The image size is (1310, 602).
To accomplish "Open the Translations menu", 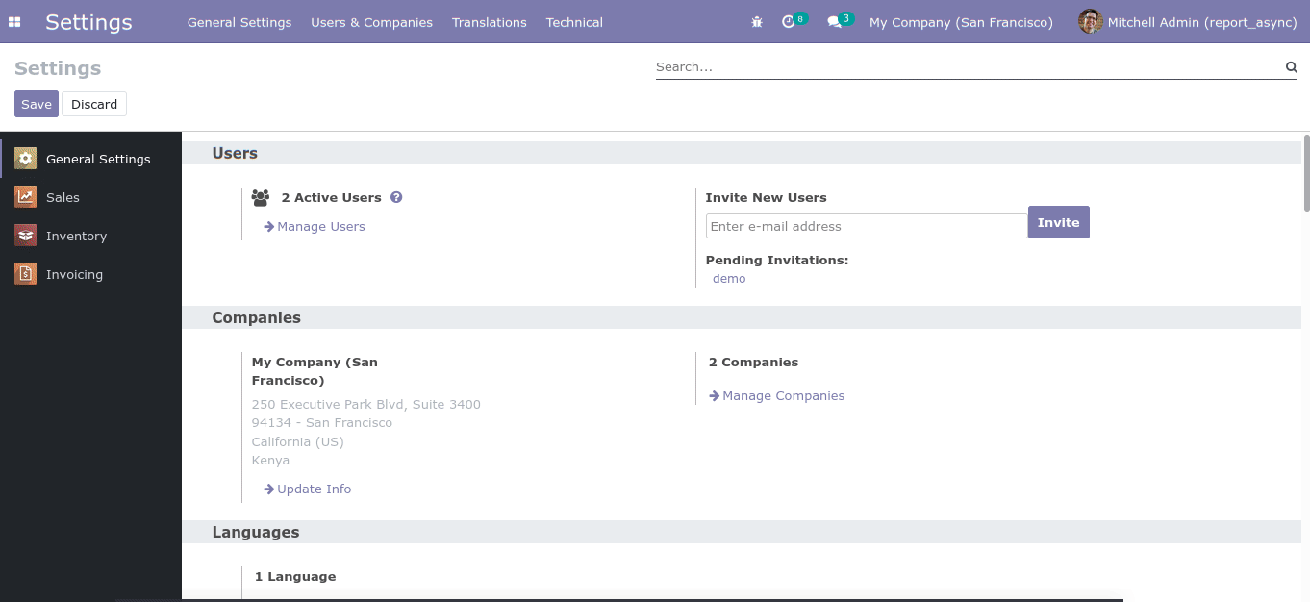I will tap(489, 22).
